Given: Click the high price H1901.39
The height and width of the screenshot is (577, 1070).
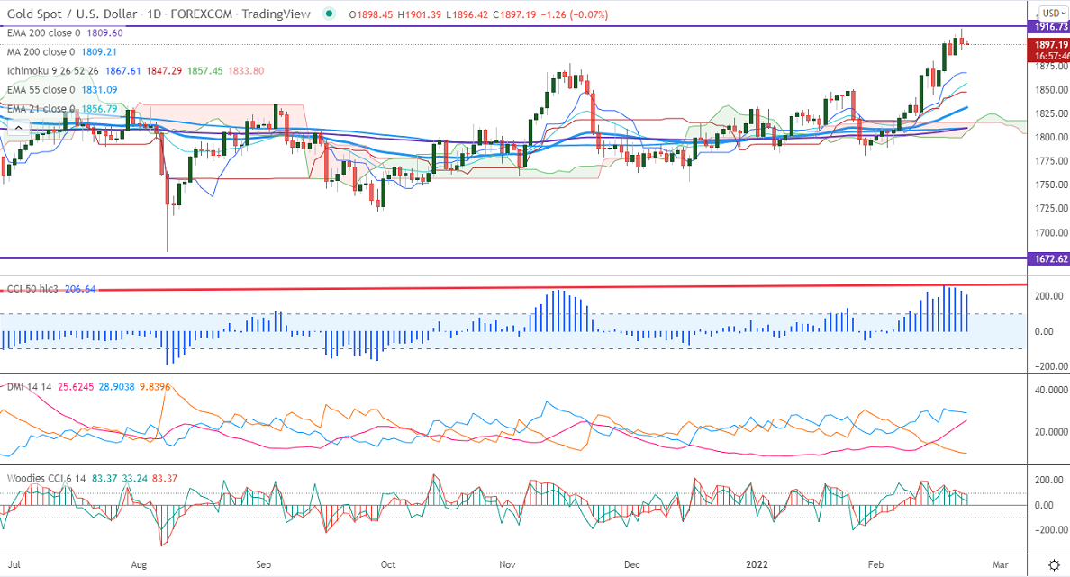Looking at the screenshot, I should pos(419,14).
